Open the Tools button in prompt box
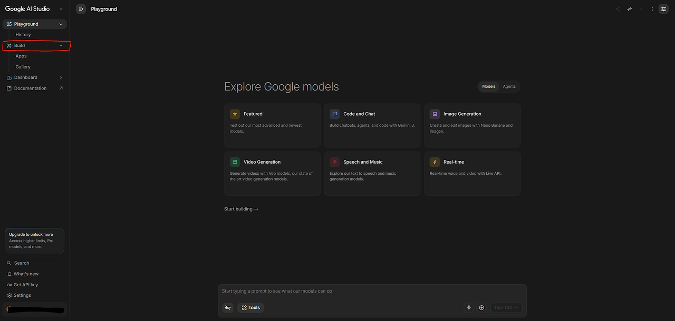This screenshot has width=675, height=321. (x=250, y=308)
